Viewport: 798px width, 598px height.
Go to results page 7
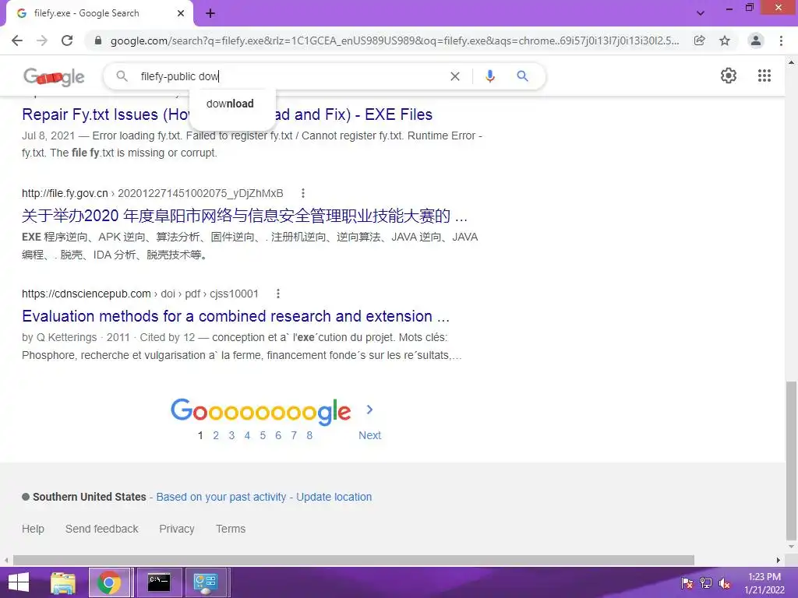point(294,435)
